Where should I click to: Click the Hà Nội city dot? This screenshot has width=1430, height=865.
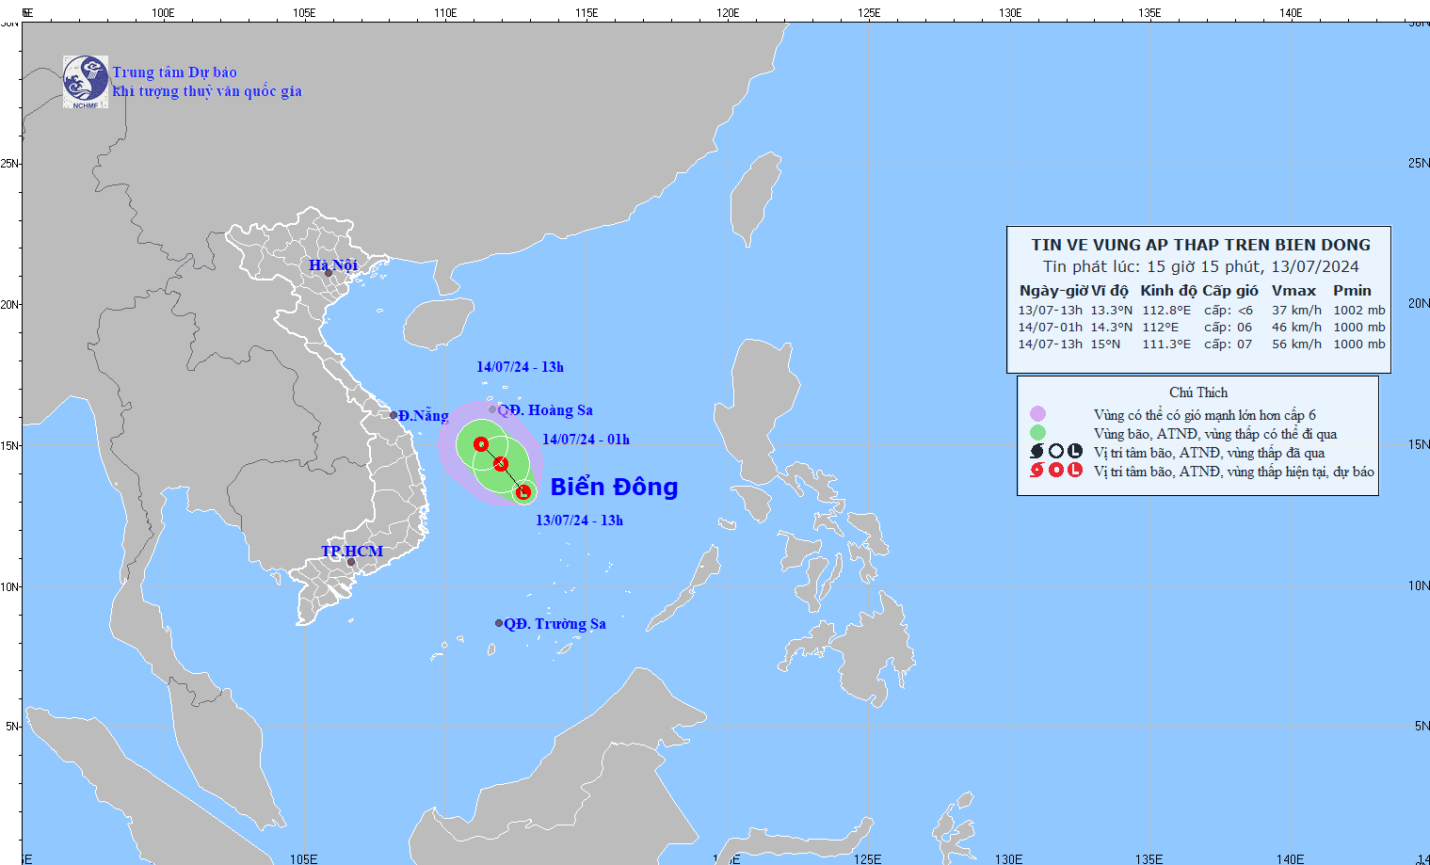(329, 273)
